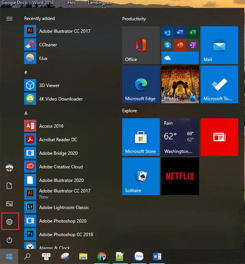Switch to Chrome on the taskbar
This screenshot has height=264, width=245.
click(102, 256)
